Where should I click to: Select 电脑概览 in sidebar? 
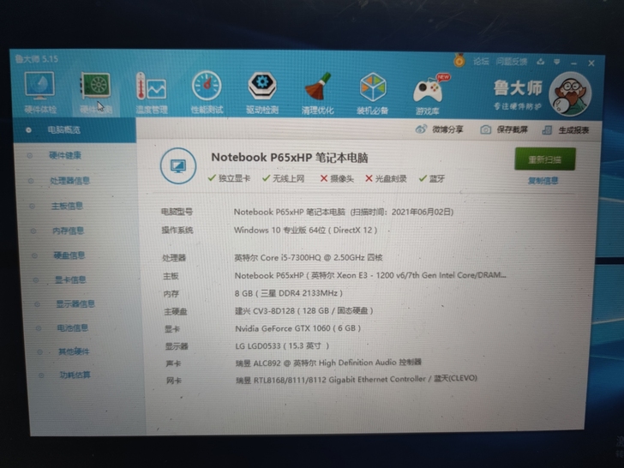pos(74,129)
